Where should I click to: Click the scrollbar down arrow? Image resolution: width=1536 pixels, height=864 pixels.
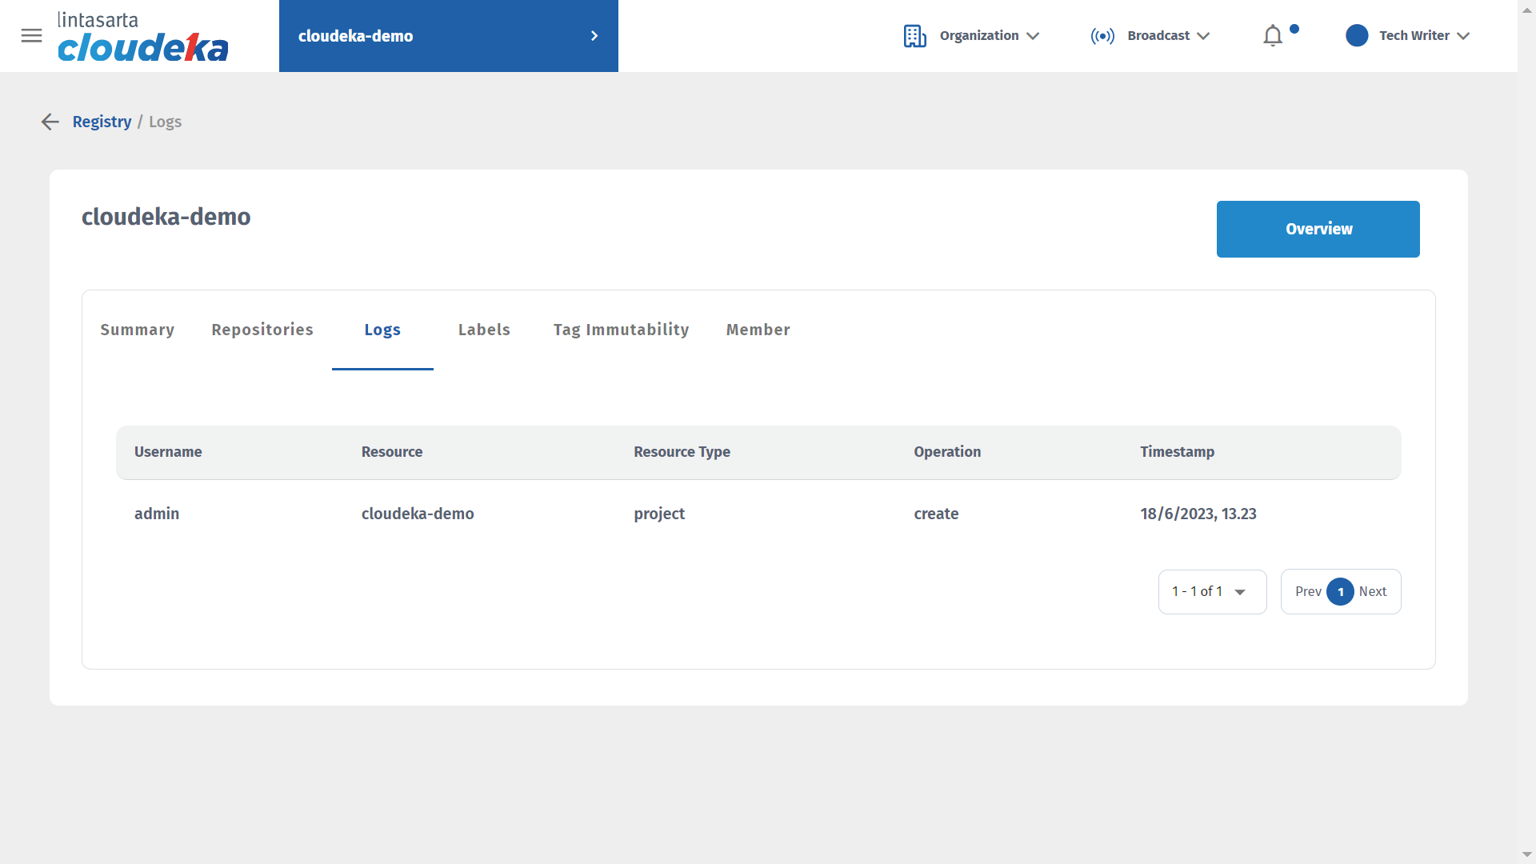1526,854
